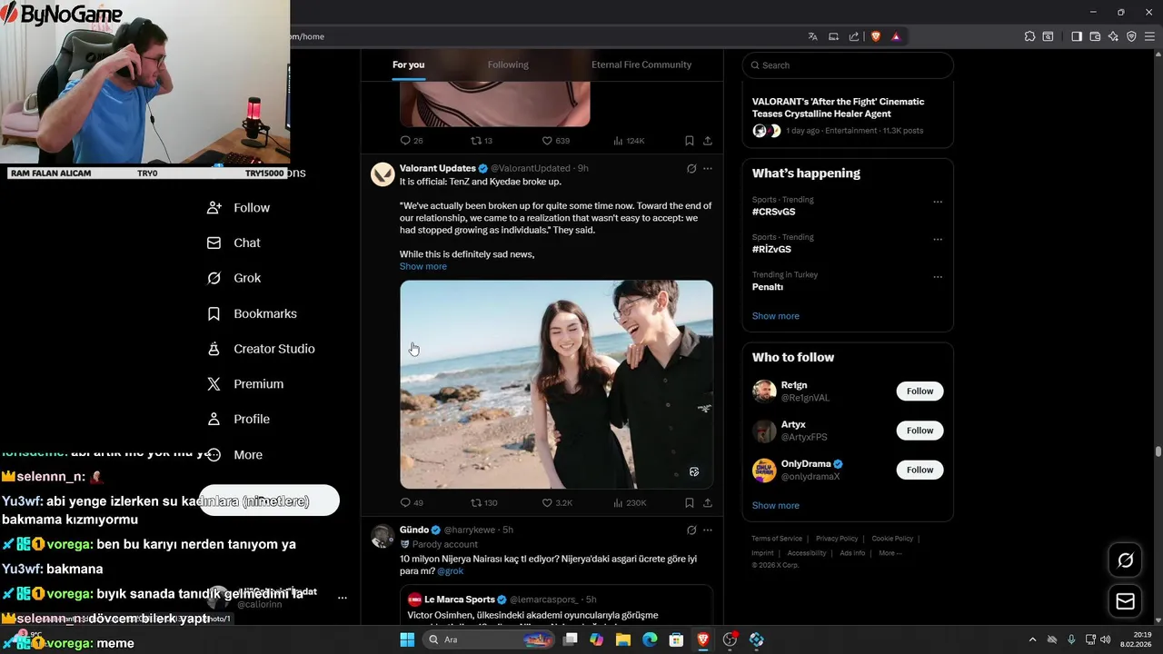The width and height of the screenshot is (1163, 654).
Task: Open Creator Studio from the sidebar
Action: (261, 349)
